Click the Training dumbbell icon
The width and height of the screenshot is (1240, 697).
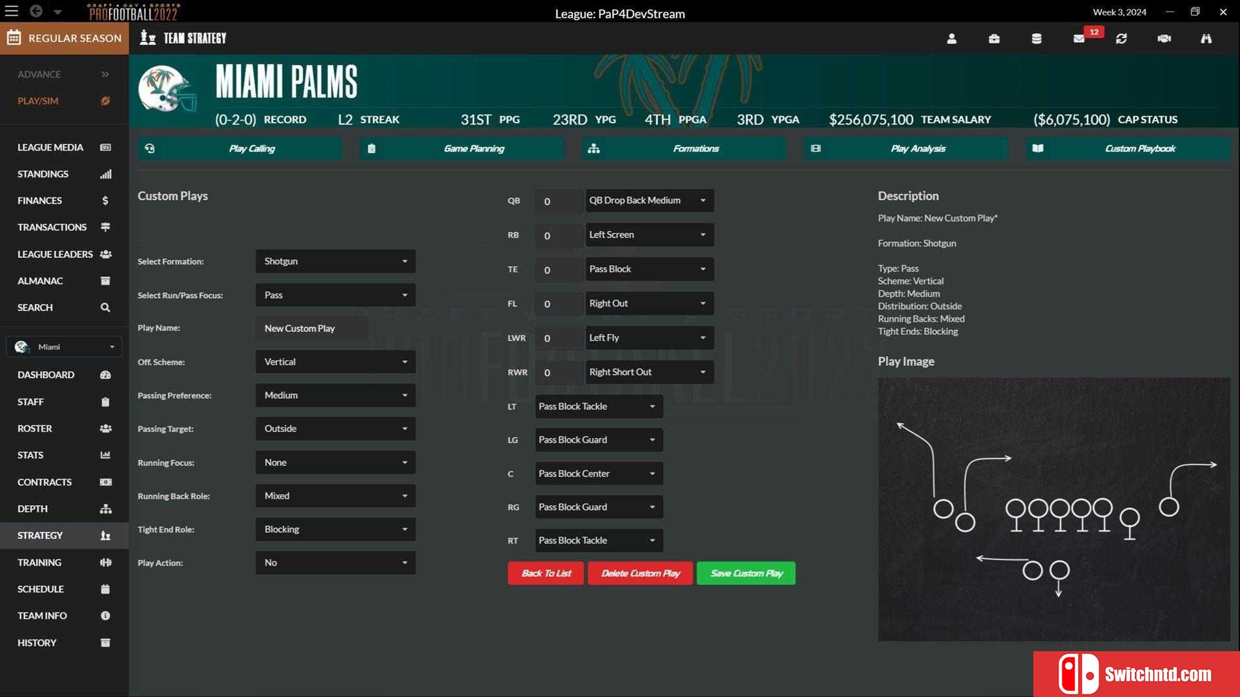(x=105, y=563)
